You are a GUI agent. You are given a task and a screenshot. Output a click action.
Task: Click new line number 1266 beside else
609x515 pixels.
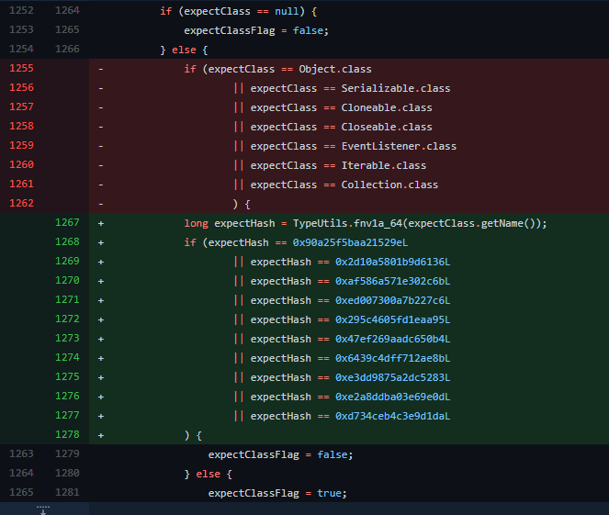pos(67,50)
